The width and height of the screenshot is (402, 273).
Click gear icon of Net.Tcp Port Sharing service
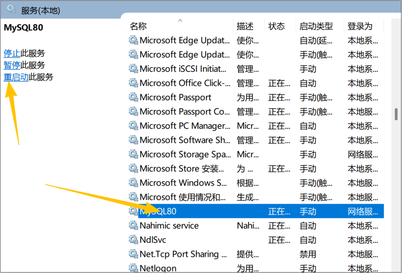point(133,254)
